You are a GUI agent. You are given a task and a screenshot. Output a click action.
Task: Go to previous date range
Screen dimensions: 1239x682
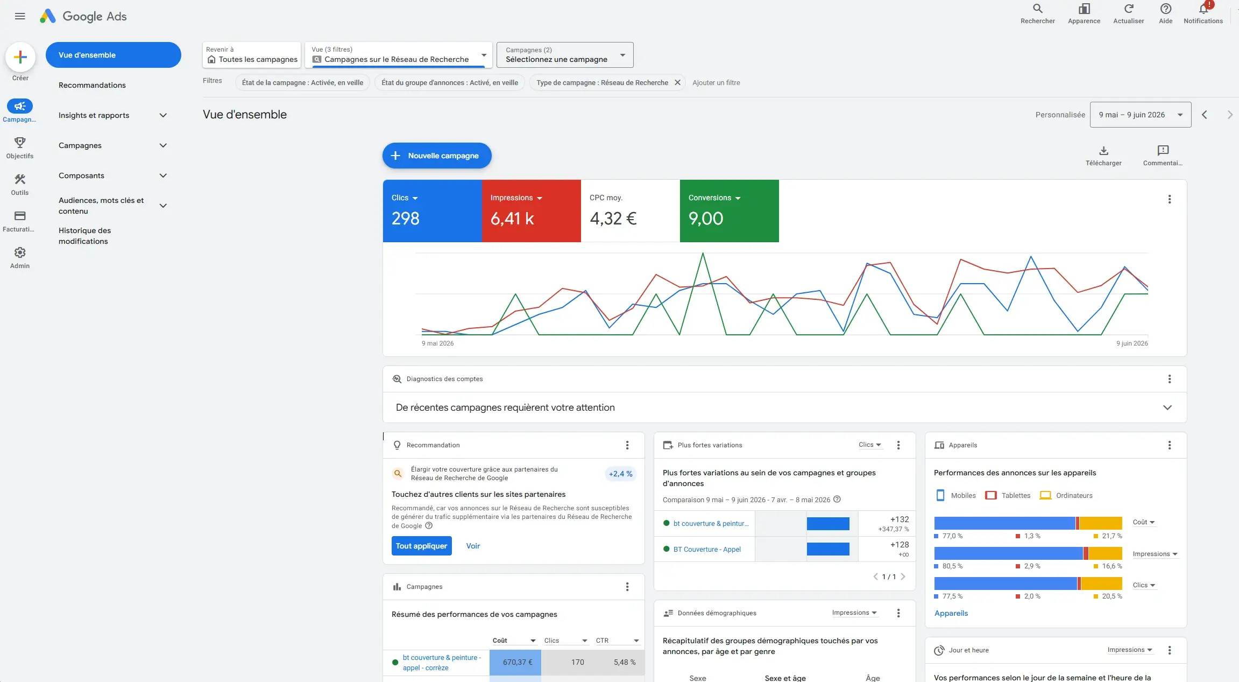[1205, 115]
